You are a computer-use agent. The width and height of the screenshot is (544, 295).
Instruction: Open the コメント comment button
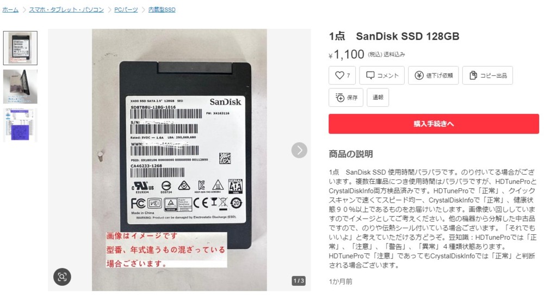382,75
